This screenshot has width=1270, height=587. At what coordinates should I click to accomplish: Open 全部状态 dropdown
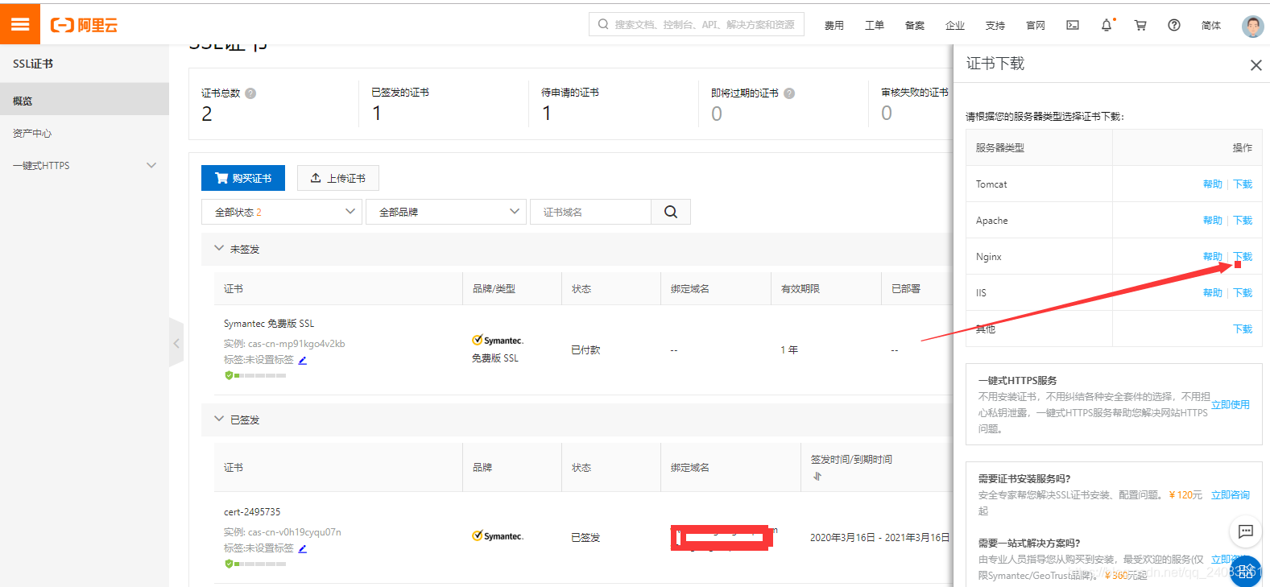point(281,212)
